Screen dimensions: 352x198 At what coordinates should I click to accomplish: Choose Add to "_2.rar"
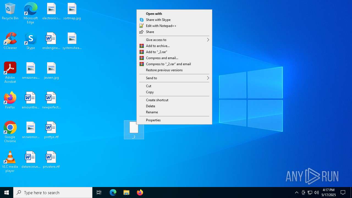click(x=174, y=52)
